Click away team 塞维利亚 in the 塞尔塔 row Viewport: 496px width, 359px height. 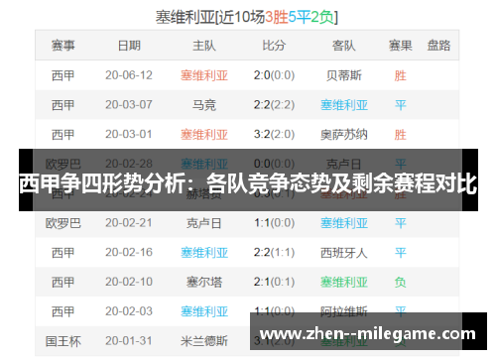[x=344, y=282]
